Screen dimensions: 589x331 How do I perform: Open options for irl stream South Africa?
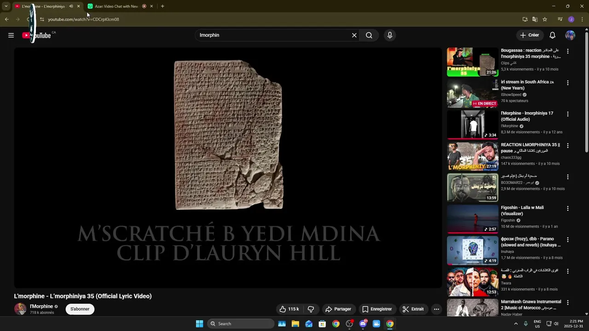(x=568, y=83)
